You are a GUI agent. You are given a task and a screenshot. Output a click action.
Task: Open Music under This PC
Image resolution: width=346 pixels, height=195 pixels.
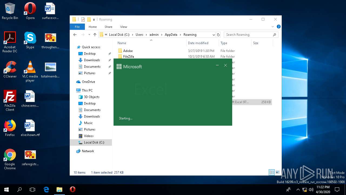pyautogui.click(x=88, y=123)
